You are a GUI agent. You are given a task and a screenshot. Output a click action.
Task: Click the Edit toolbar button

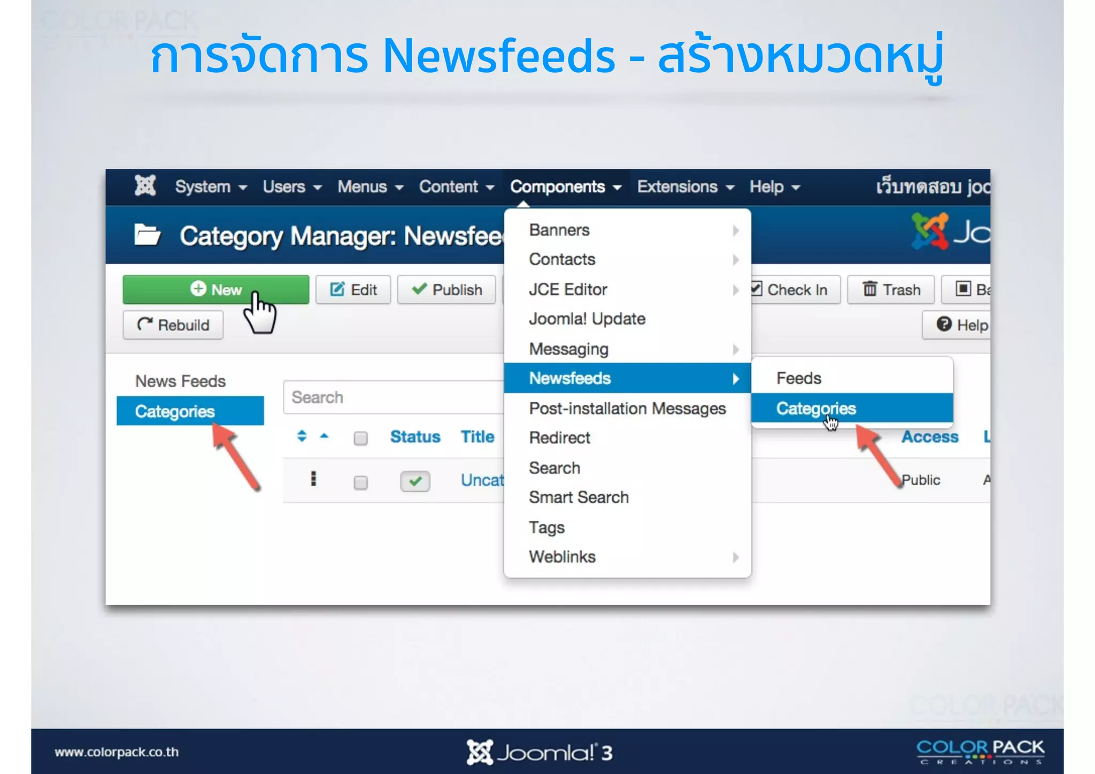point(353,289)
